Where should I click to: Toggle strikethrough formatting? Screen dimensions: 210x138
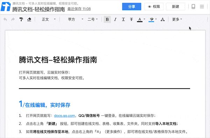click(x=131, y=19)
